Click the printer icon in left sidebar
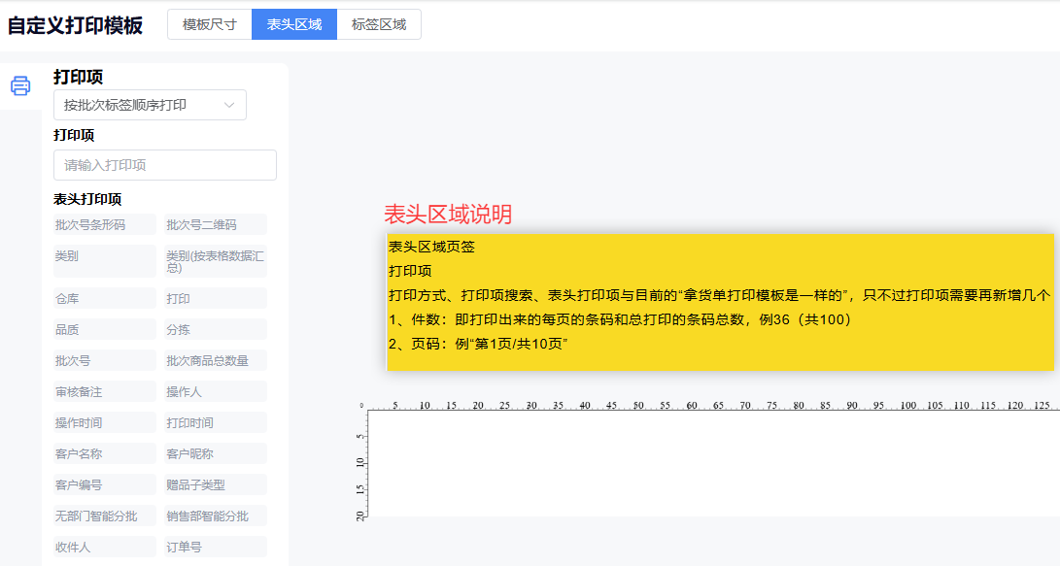 (x=20, y=86)
